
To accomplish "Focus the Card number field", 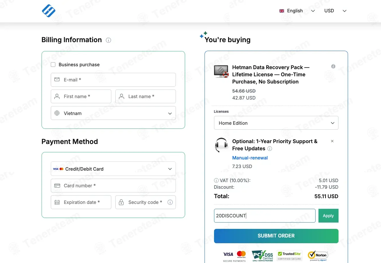I will point(113,186).
